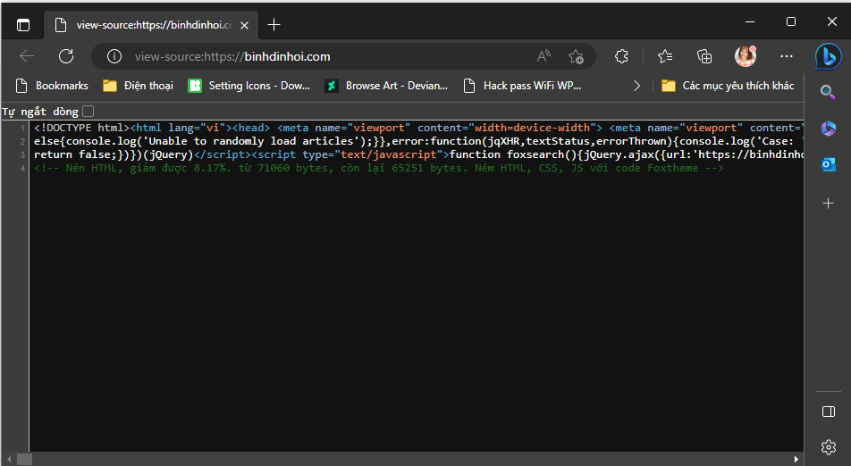Open the profile avatar
Viewport: 851px width, 466px height.
coord(746,56)
